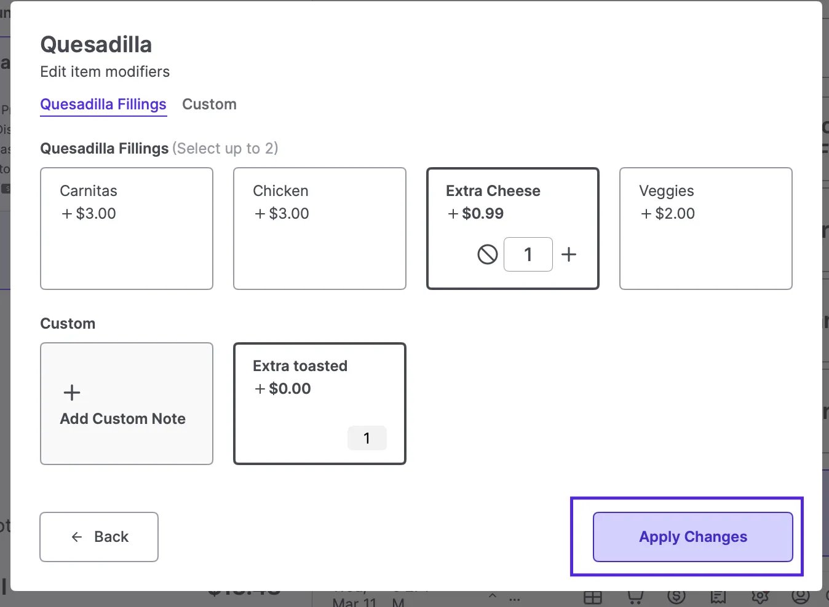Open the receipt icon in bottom bar
The image size is (829, 607).
click(x=718, y=597)
